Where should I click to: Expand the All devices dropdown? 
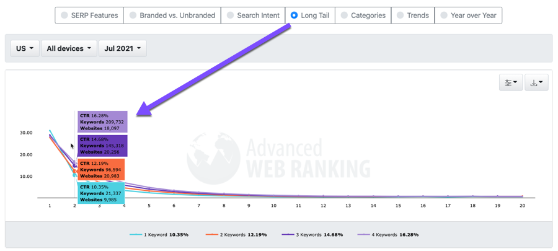69,48
